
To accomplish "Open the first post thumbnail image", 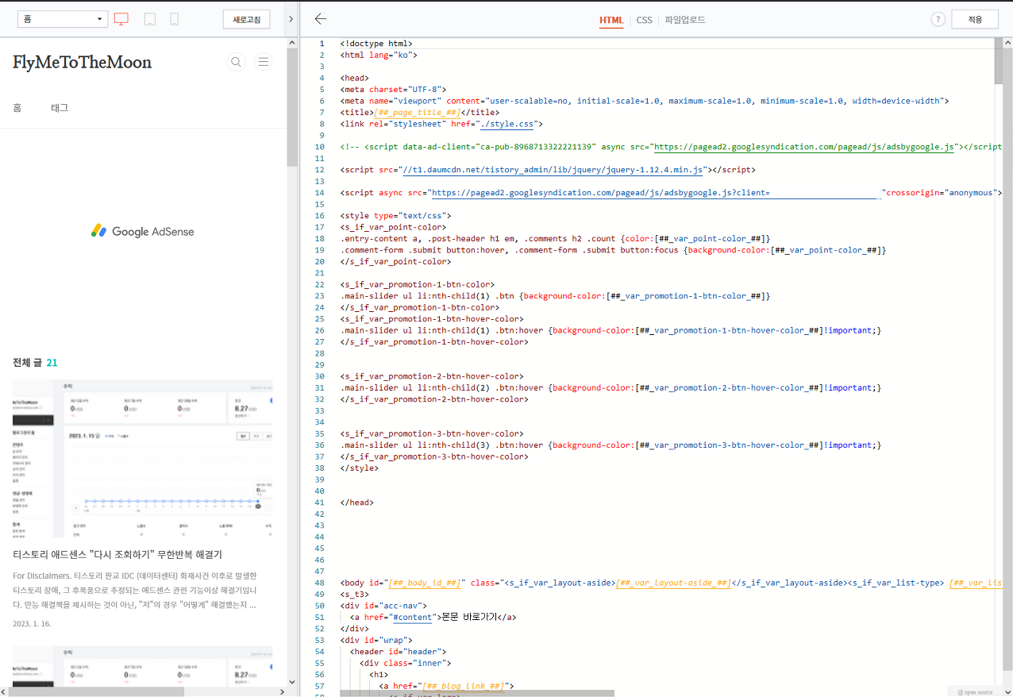I will 143,458.
